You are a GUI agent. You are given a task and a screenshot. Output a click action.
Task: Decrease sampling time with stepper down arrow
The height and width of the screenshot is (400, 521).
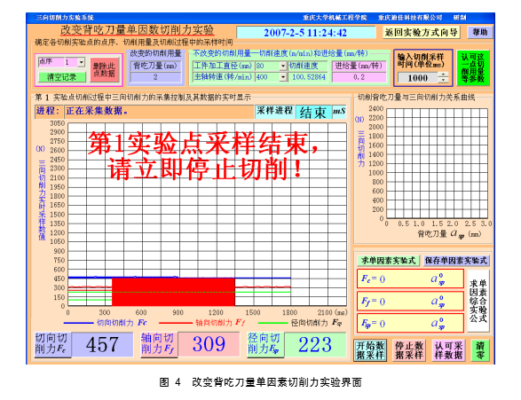443,80
